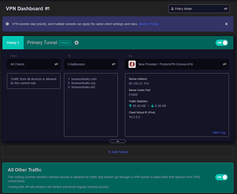Open View Log for the tunnel
This screenshot has width=237, height=194.
tap(218, 133)
